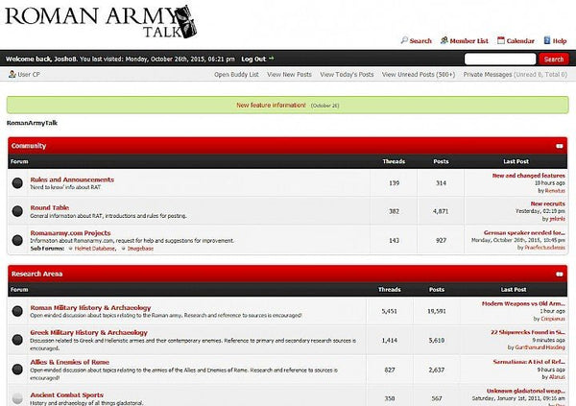
Task: Click status icon for Roman Military History
Action: pyautogui.click(x=17, y=311)
